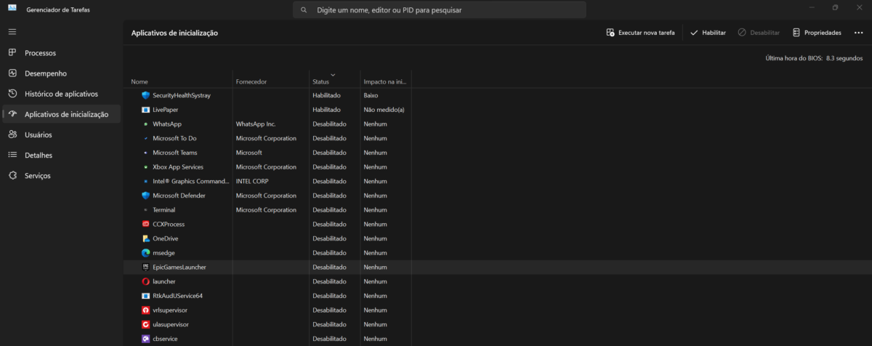Open Propriedades from the toolbar
Image resolution: width=872 pixels, height=346 pixels.
[x=817, y=33]
